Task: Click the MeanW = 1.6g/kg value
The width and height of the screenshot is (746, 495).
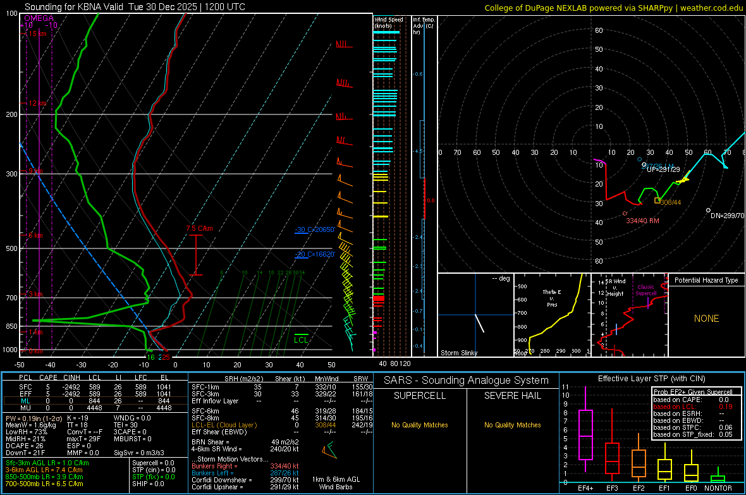Action: (31, 425)
